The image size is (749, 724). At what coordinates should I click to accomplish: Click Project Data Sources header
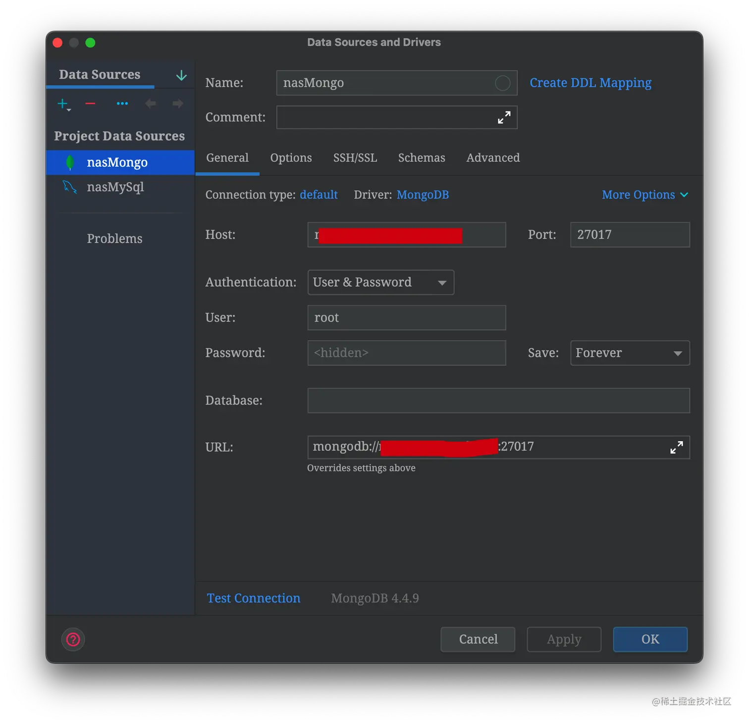click(x=119, y=136)
